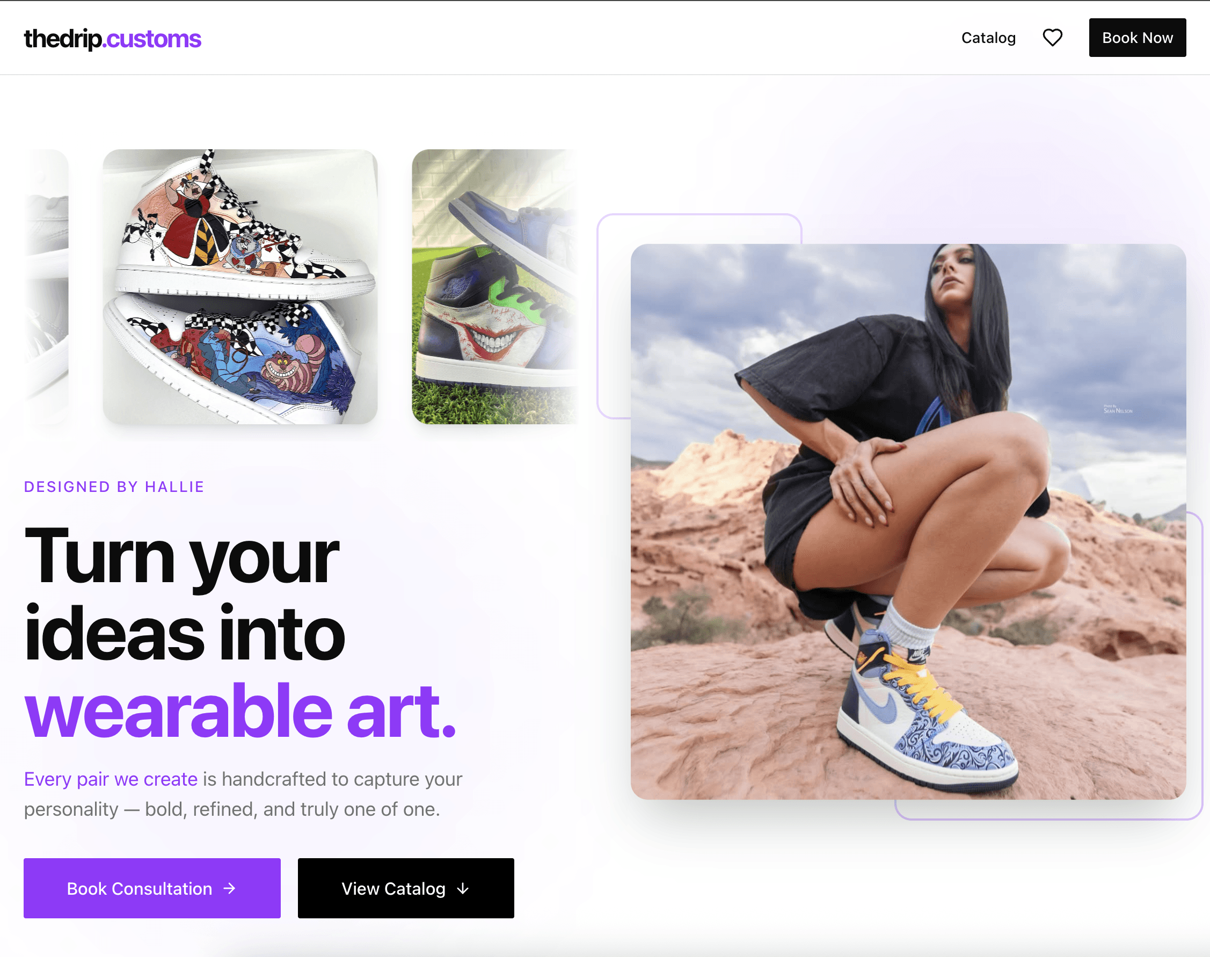Click the hero photo of the crouching woman
The width and height of the screenshot is (1210, 957).
click(x=908, y=521)
